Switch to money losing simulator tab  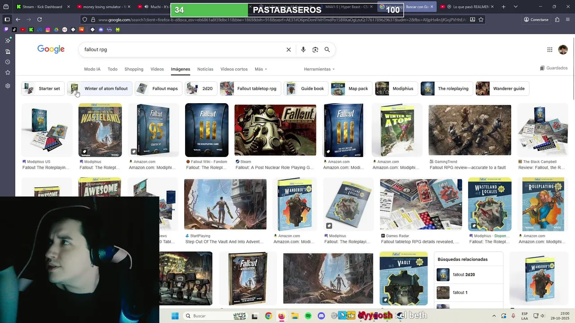coord(103,7)
